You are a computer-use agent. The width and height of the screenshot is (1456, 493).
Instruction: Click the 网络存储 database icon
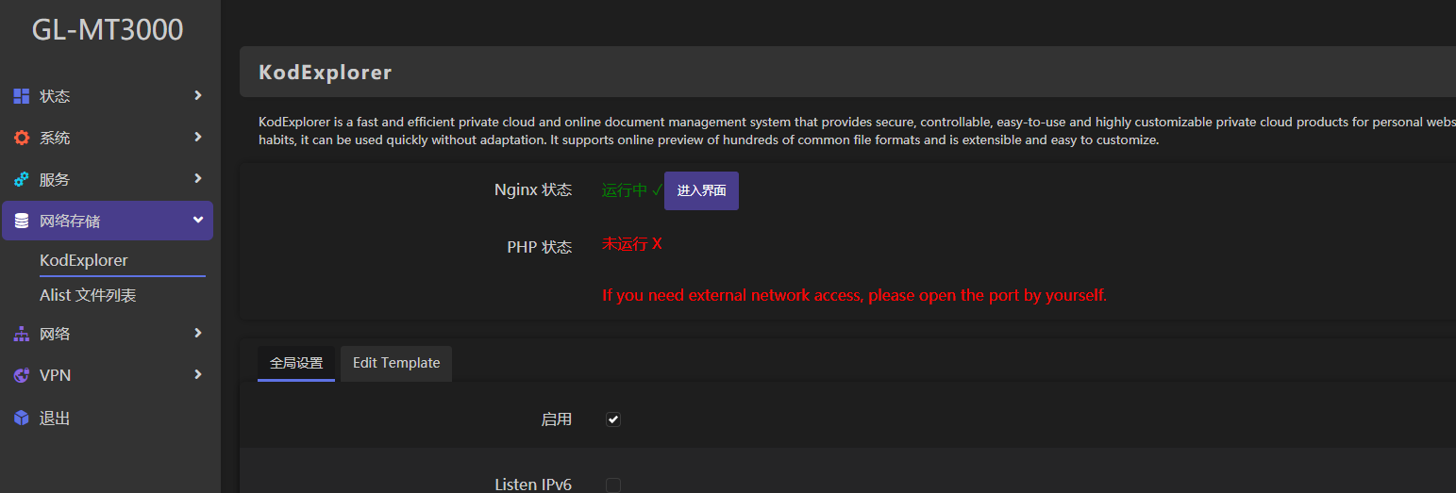[x=21, y=221]
